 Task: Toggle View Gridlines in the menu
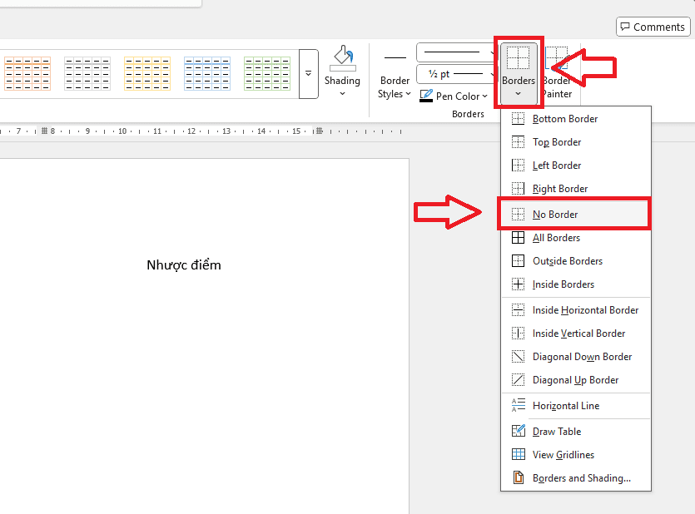tap(563, 455)
